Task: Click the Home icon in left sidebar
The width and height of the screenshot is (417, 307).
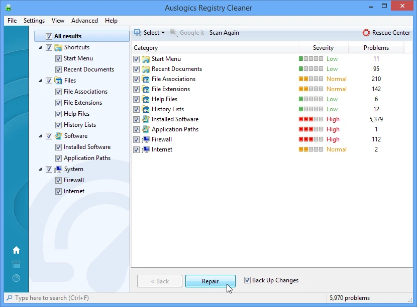Action: coord(17,250)
